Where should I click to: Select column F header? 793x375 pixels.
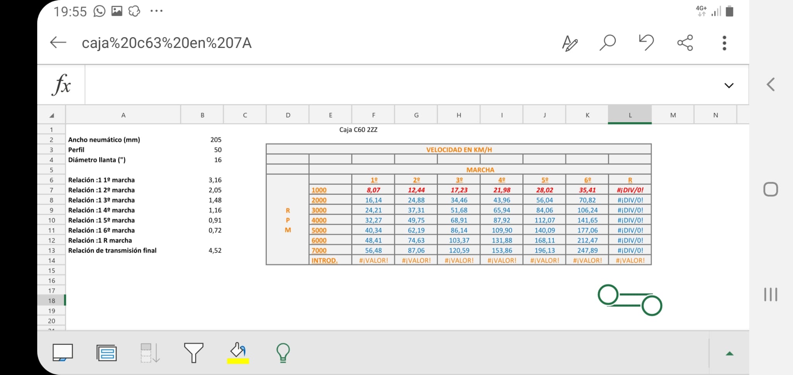(x=373, y=115)
